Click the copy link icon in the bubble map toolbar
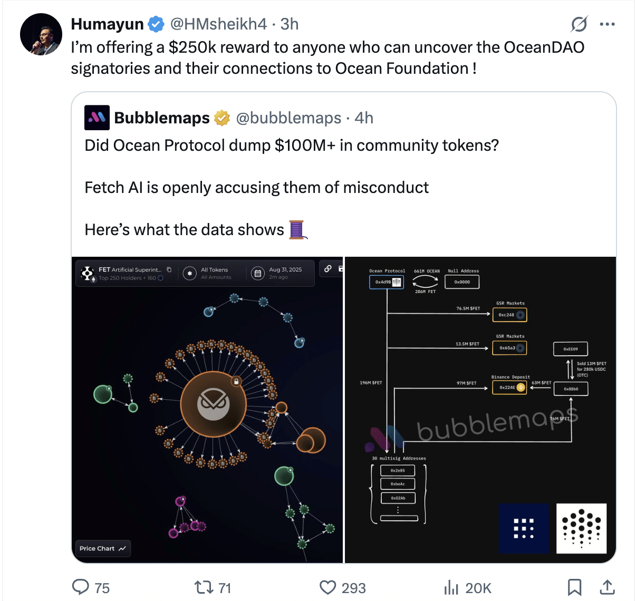Screen dimensions: 636x601 tap(328, 269)
